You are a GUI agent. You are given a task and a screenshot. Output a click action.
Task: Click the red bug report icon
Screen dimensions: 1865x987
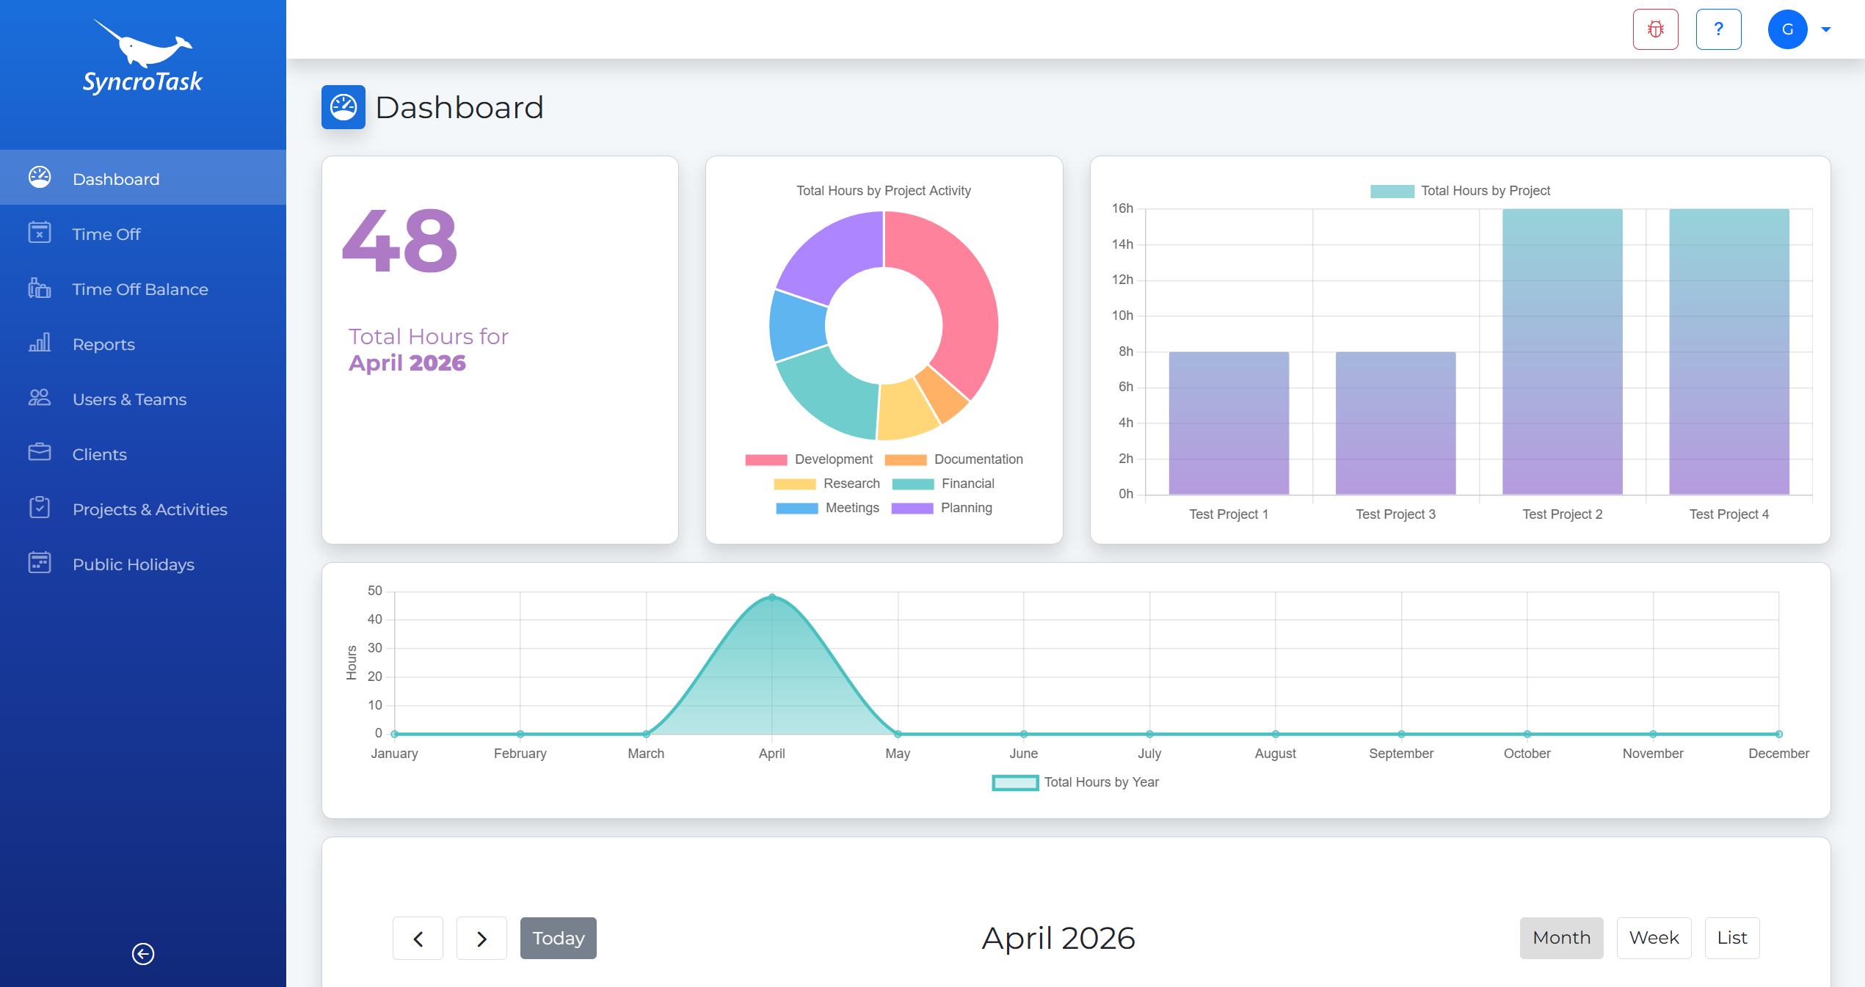pyautogui.click(x=1655, y=29)
